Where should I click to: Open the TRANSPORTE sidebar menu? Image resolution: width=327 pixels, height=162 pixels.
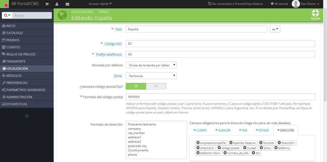coord(27,62)
